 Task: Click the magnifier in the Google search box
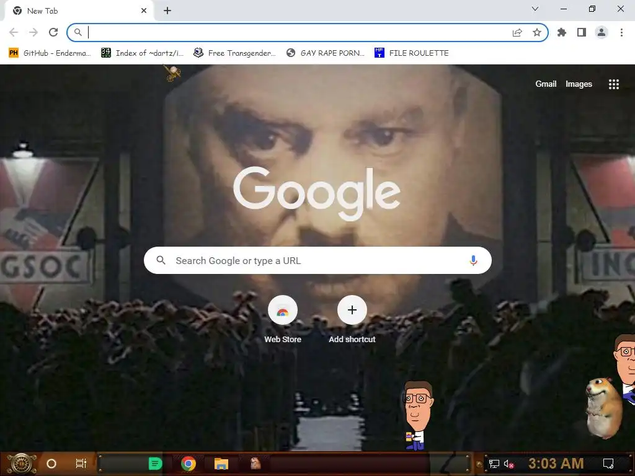tap(161, 260)
